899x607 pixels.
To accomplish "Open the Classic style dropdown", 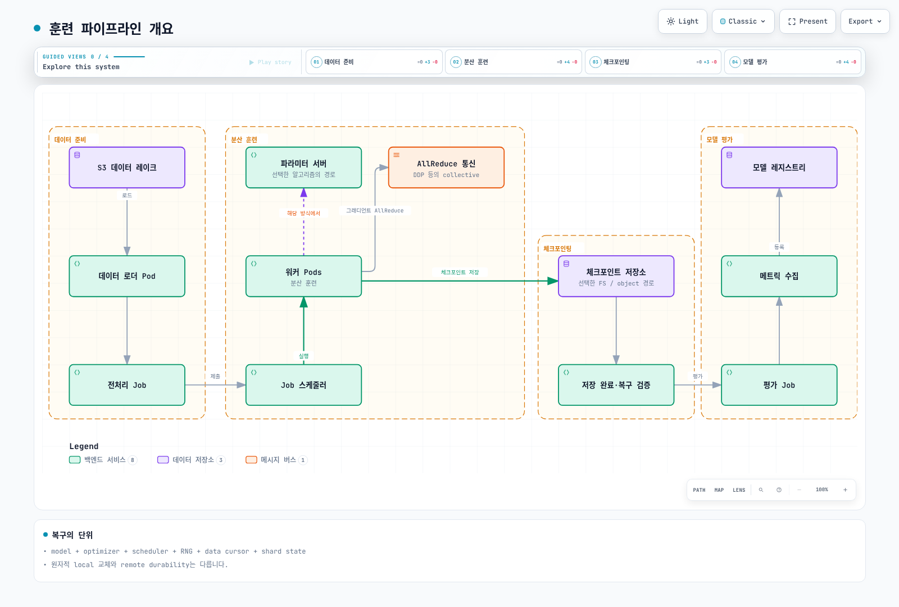I will pos(743,21).
